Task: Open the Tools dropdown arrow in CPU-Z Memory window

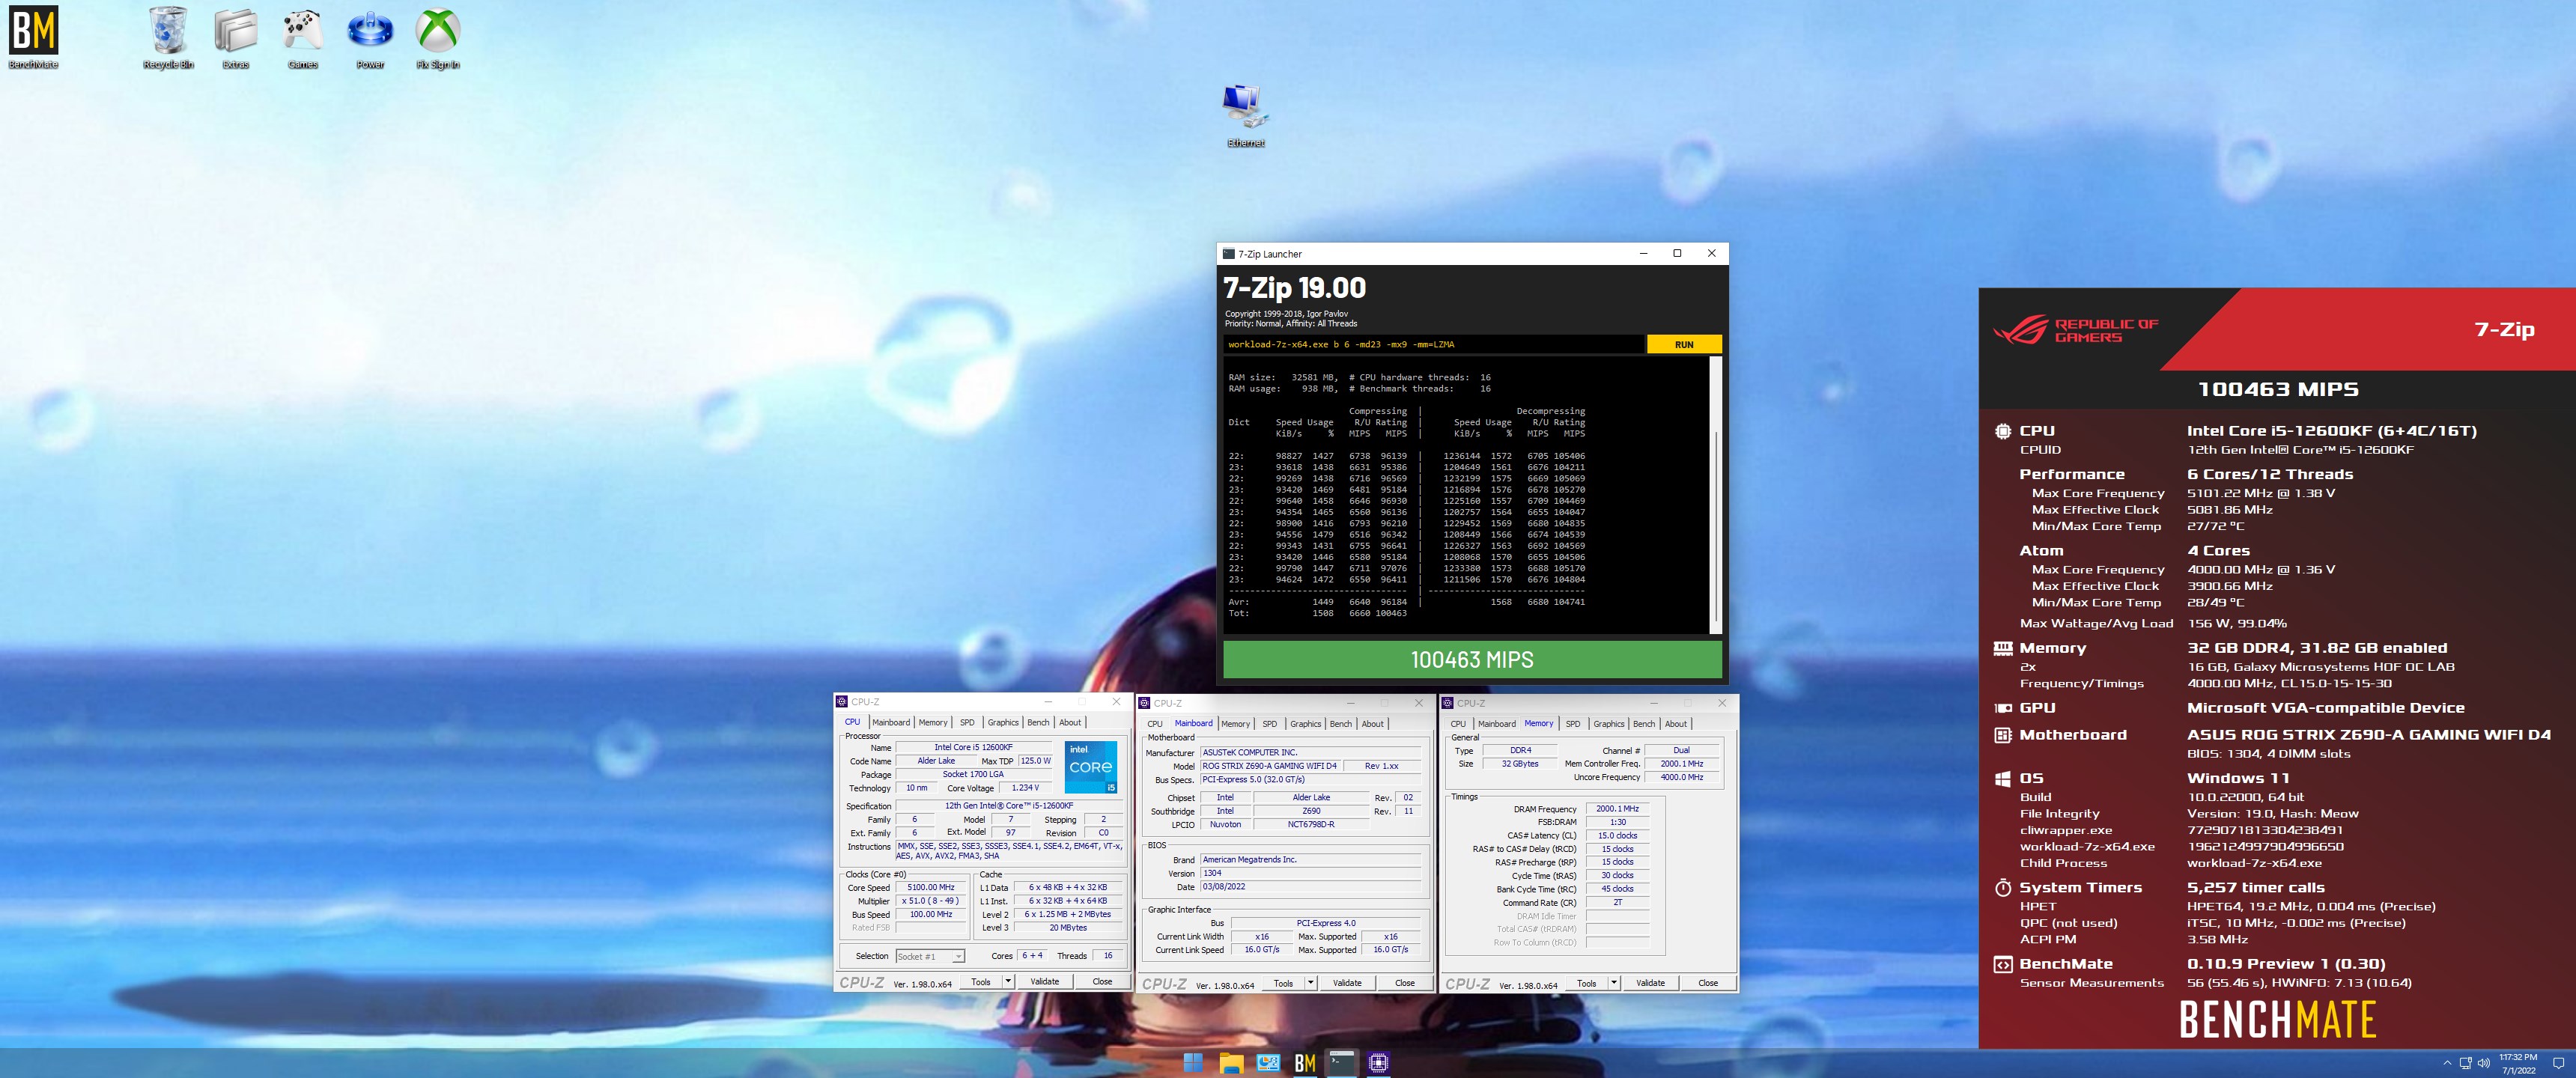Action: [1614, 983]
